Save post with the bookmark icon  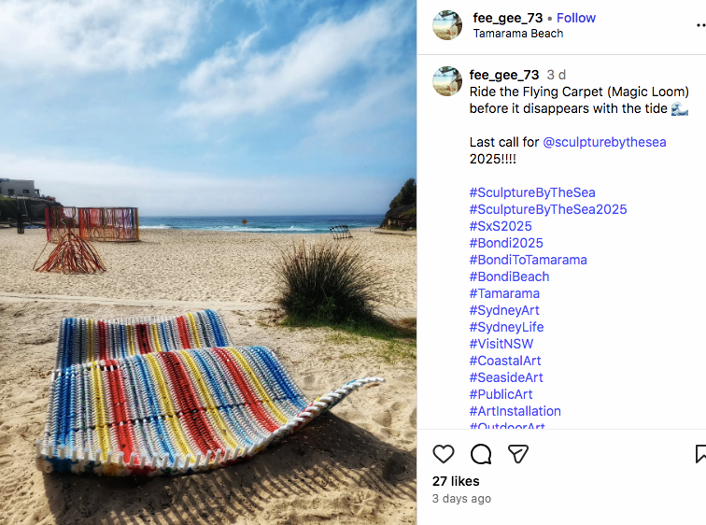click(700, 454)
